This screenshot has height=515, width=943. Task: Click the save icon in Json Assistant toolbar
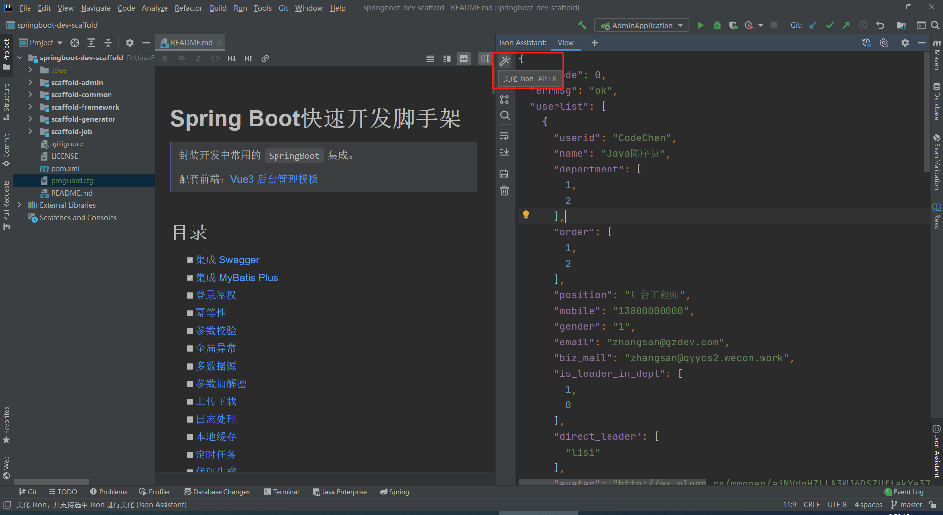pyautogui.click(x=504, y=173)
